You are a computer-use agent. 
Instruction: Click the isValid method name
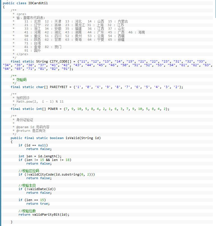pos(72,138)
